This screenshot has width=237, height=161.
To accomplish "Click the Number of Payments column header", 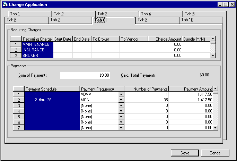I will [146, 89].
